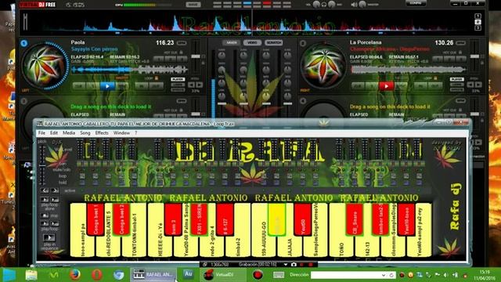The width and height of the screenshot is (501, 282).
Task: Switch the center panel to Video
Action: 252,42
